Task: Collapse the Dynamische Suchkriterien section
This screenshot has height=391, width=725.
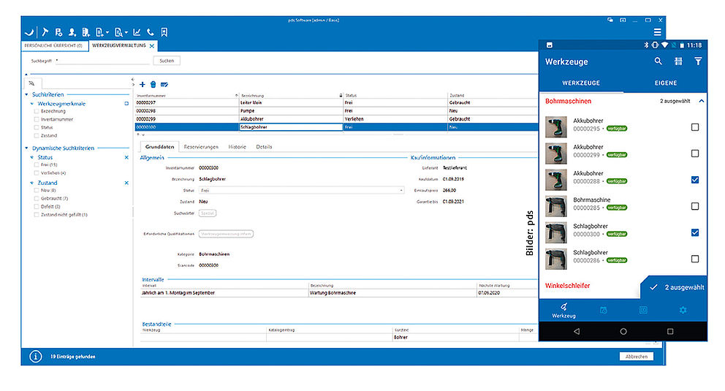Action: (x=27, y=148)
